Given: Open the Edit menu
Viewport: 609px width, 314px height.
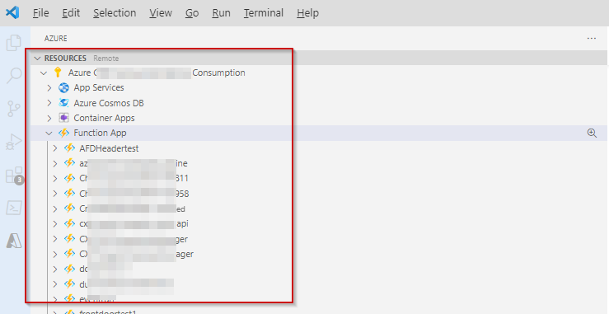Looking at the screenshot, I should coord(71,13).
